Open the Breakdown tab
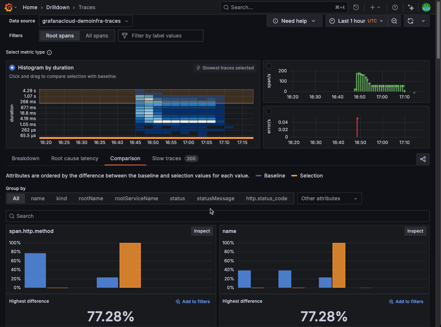 (x=26, y=158)
